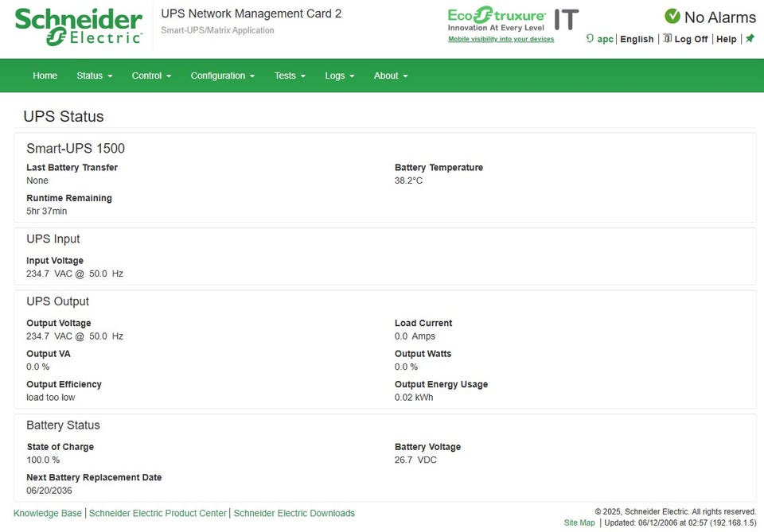Open the Knowledge Base link

tap(48, 513)
